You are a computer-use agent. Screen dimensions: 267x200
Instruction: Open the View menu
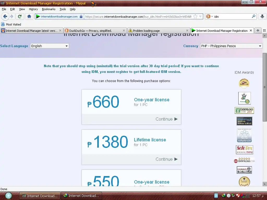[x=22, y=9]
